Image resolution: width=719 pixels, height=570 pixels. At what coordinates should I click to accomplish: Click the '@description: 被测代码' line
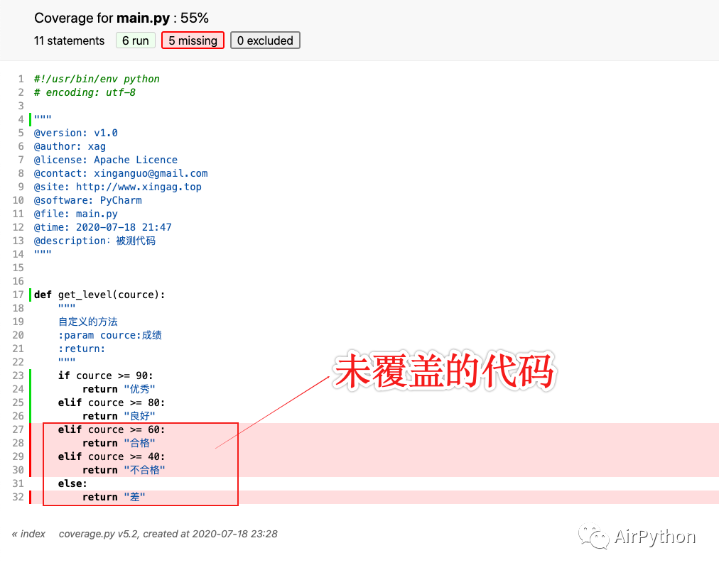coord(95,241)
